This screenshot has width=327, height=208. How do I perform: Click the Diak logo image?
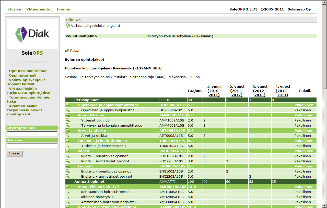[x=32, y=34]
